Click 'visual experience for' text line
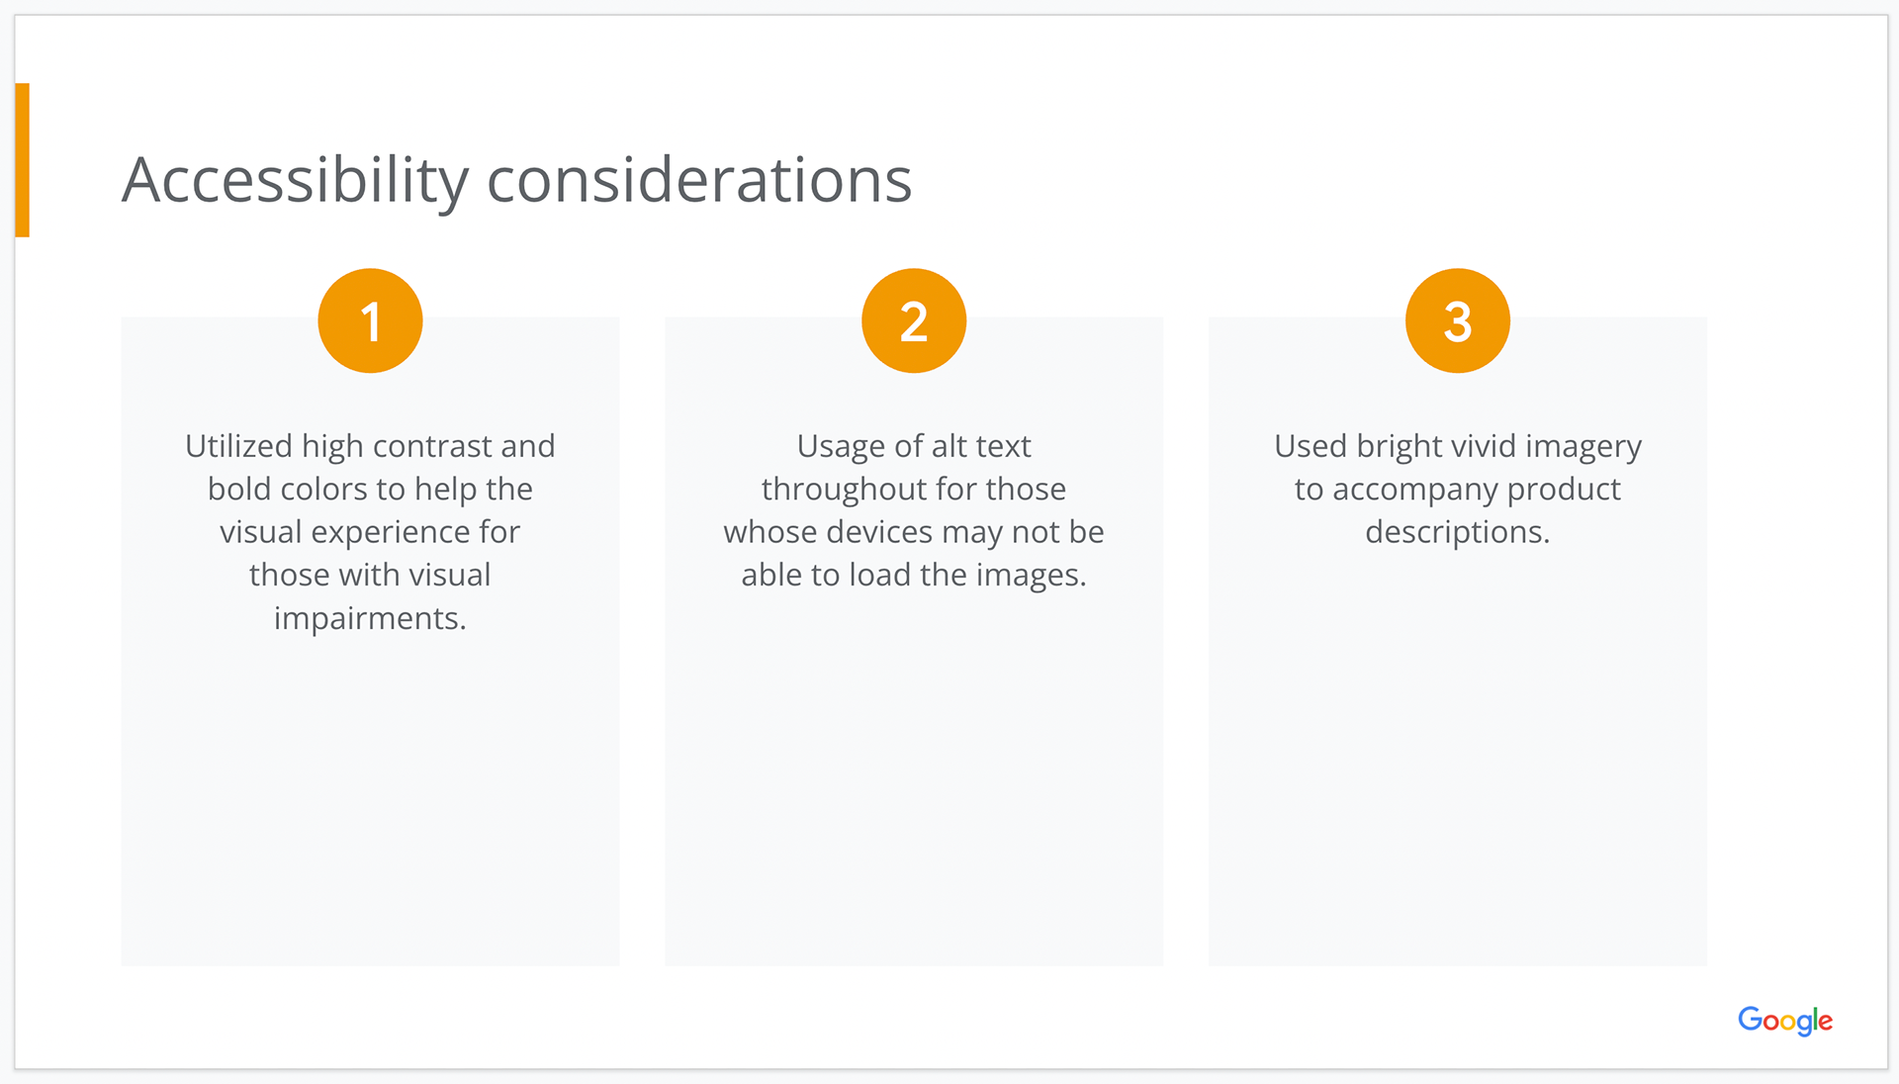Screen dimensions: 1899x1084 pos(370,532)
